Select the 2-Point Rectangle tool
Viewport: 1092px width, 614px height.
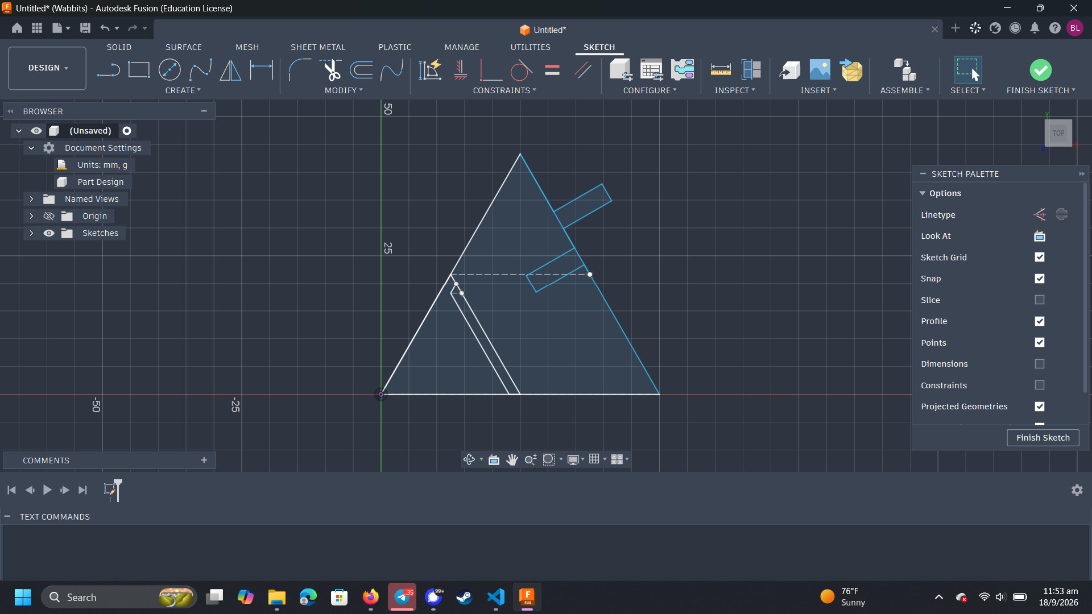point(139,70)
